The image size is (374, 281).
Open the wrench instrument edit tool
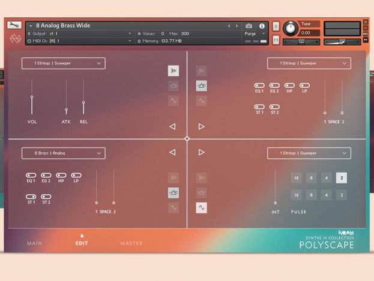tap(14, 25)
